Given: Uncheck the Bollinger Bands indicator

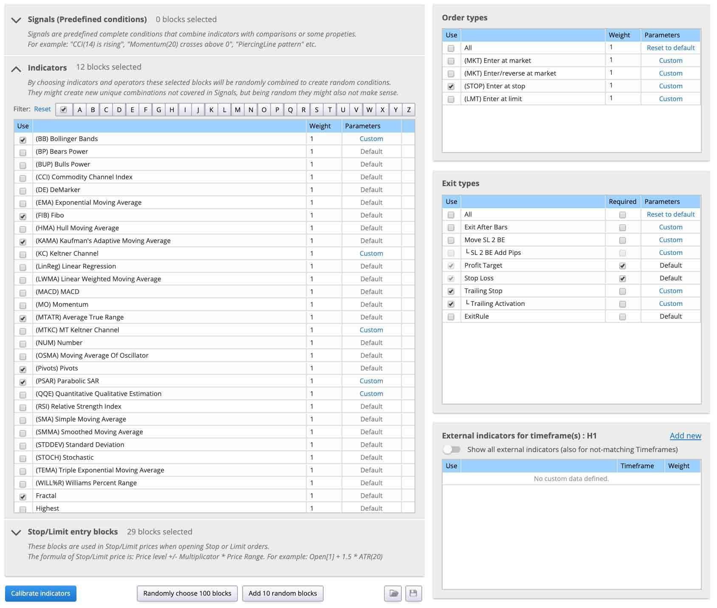Looking at the screenshot, I should (23, 140).
